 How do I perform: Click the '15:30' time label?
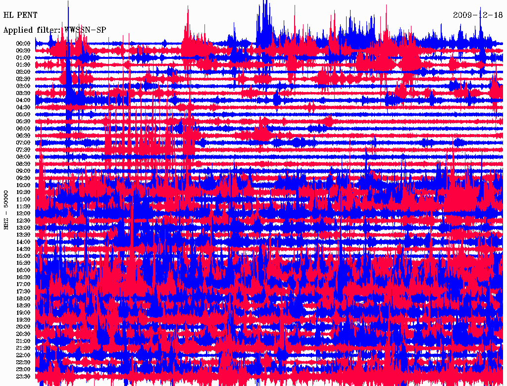[x=23, y=263]
